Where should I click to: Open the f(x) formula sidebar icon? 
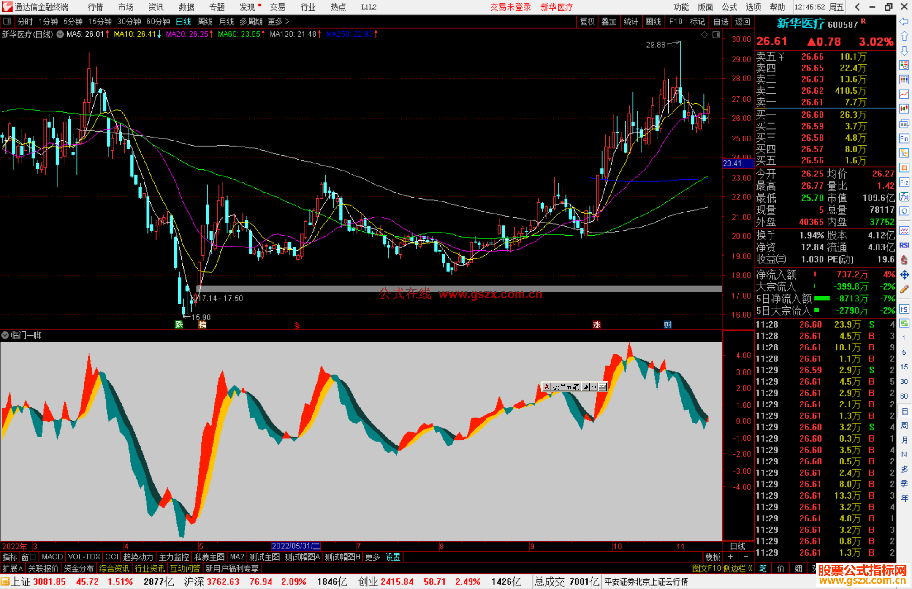(904, 197)
